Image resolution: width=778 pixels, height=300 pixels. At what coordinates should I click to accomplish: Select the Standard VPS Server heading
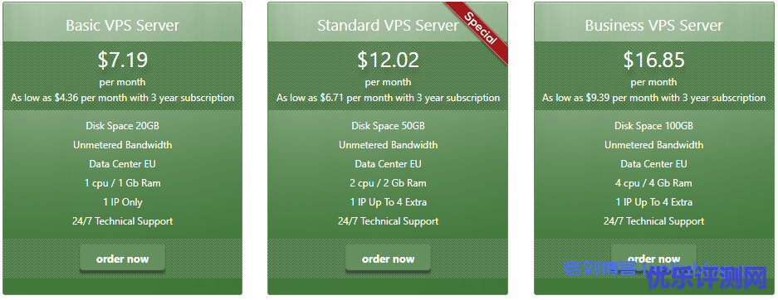coord(388,25)
